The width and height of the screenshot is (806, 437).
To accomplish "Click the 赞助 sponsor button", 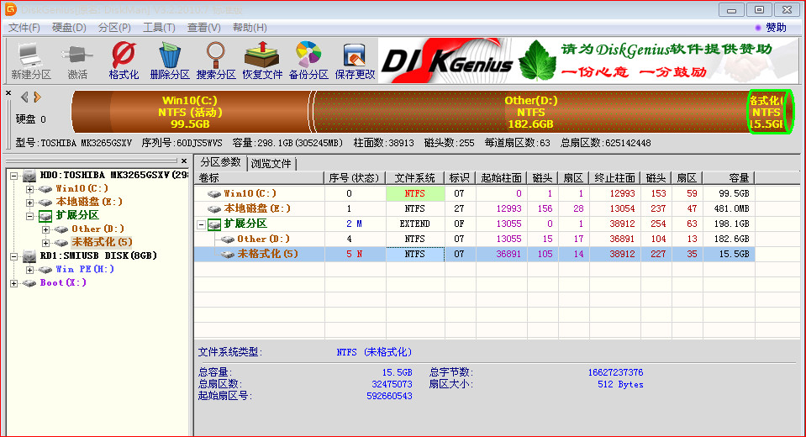I will click(770, 28).
